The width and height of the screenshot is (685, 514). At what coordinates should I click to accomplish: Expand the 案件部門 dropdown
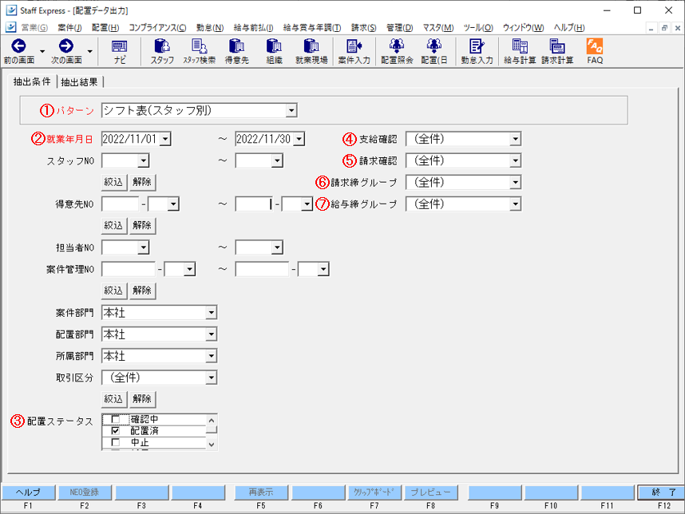tap(212, 313)
